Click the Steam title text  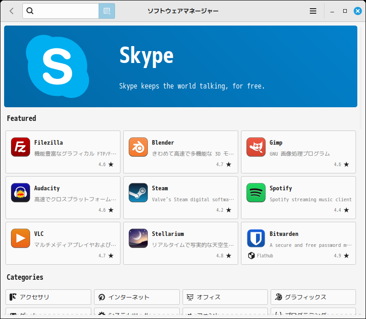click(x=160, y=188)
